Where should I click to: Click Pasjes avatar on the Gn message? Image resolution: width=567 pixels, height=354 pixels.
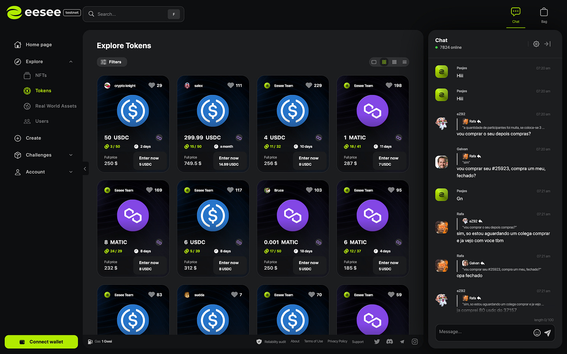442,195
